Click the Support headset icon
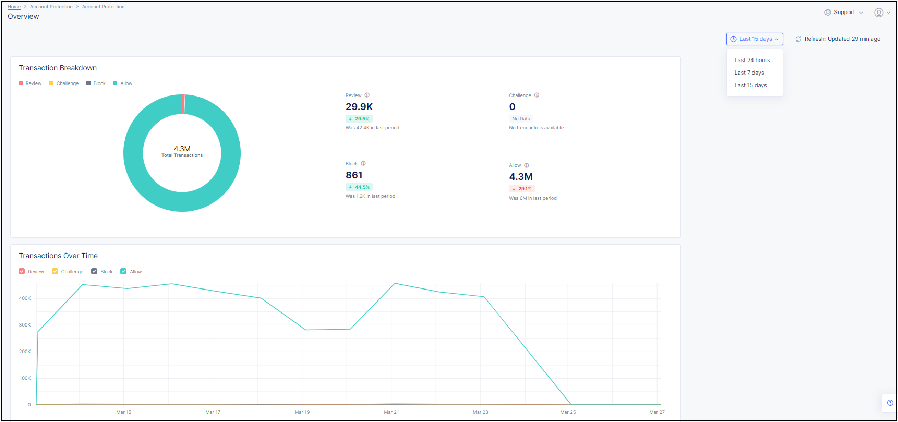The height and width of the screenshot is (422, 898). click(x=828, y=12)
